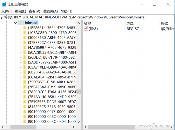Click folder icon of {90160000-007E-0000-1000-

point(25,111)
